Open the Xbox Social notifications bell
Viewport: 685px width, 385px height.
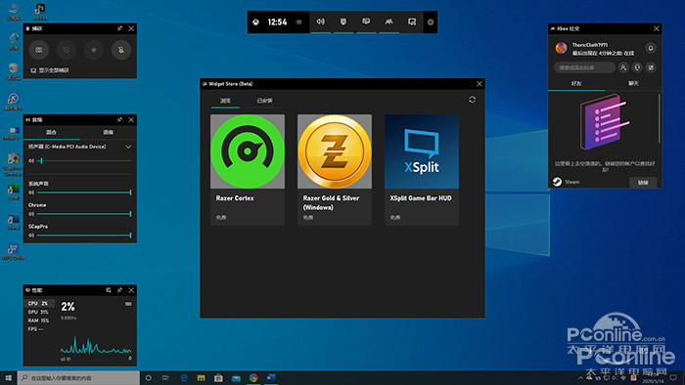click(x=651, y=49)
